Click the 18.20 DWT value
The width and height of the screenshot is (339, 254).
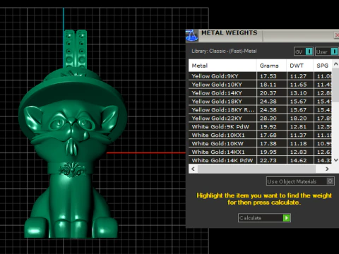click(x=298, y=119)
